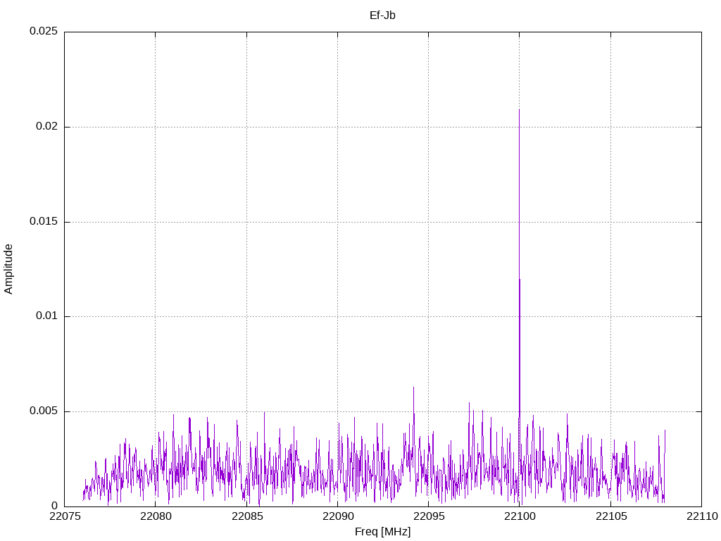Click the 0.015 y-axis tick label
Viewport: 721px width, 541px height.
(x=43, y=222)
